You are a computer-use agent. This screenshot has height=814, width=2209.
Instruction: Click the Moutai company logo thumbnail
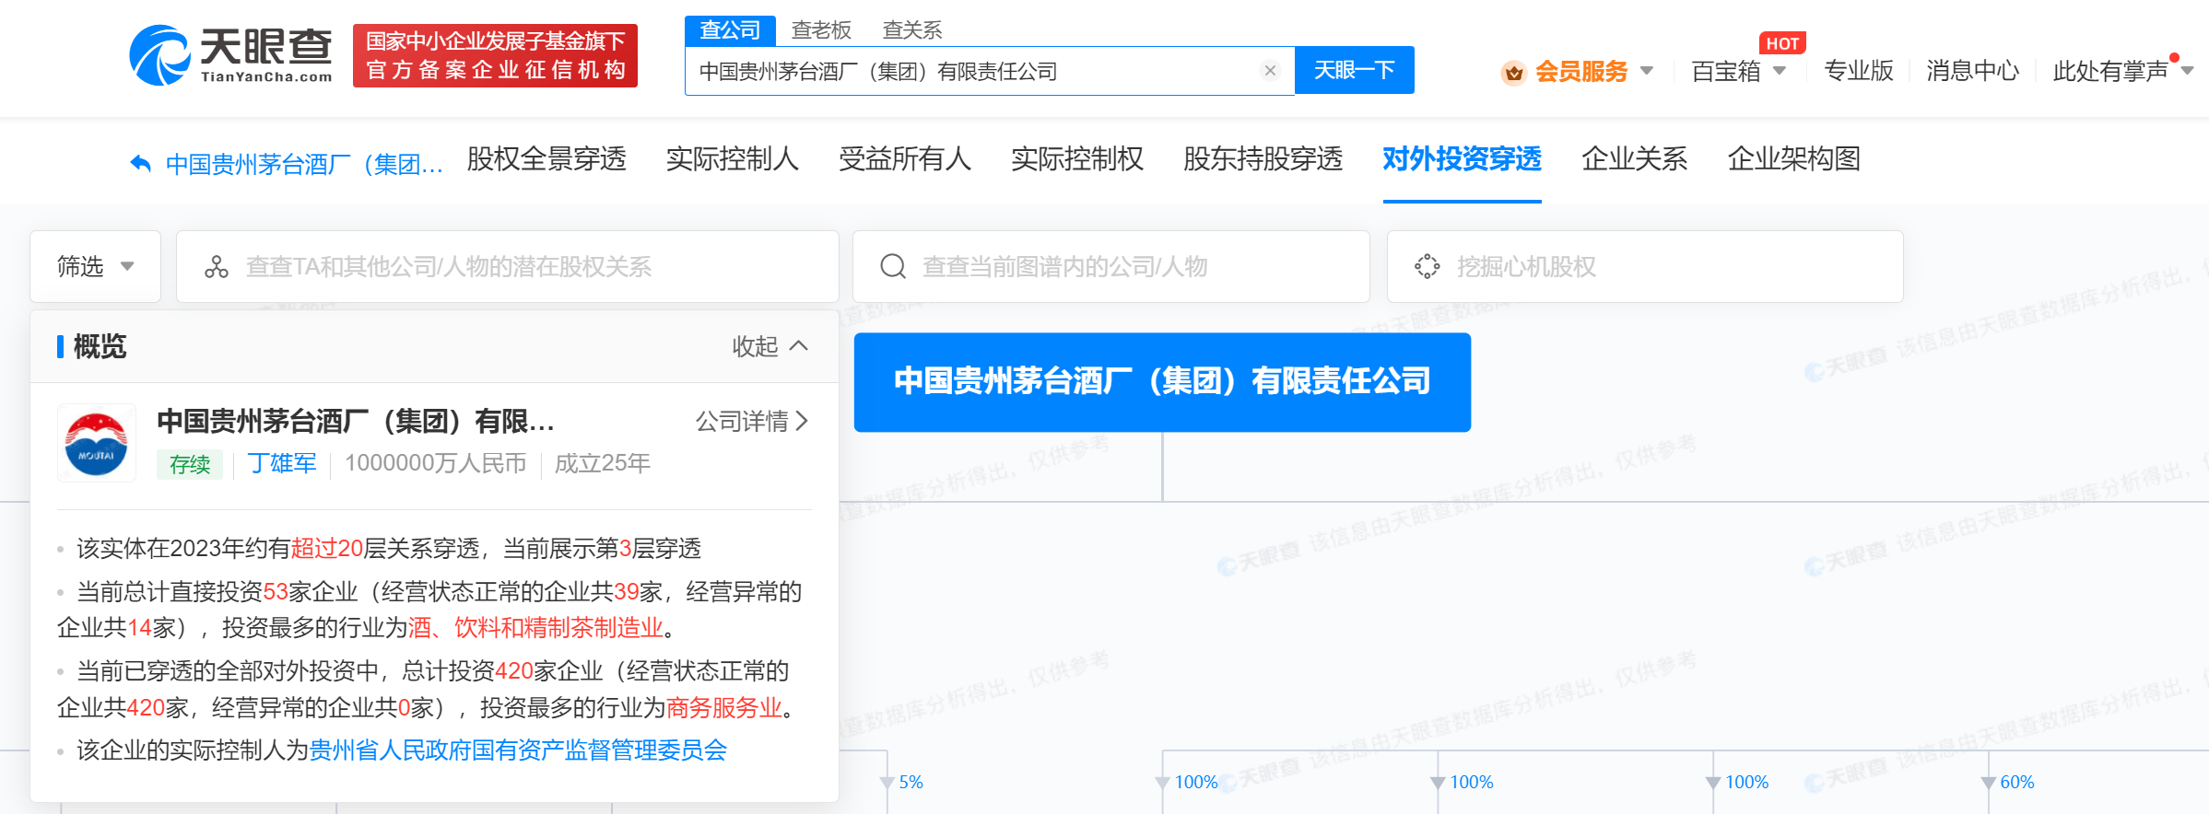(x=97, y=443)
